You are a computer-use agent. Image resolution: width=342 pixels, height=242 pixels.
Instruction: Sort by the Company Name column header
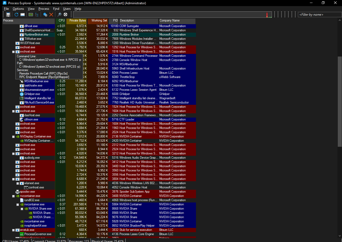(x=177, y=21)
